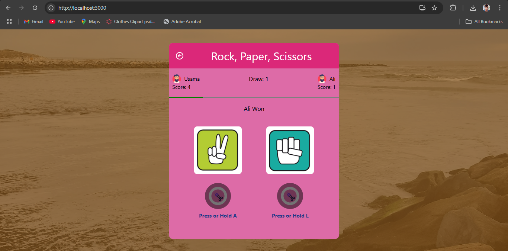Click the 'Press or Hold L' label

290,216
